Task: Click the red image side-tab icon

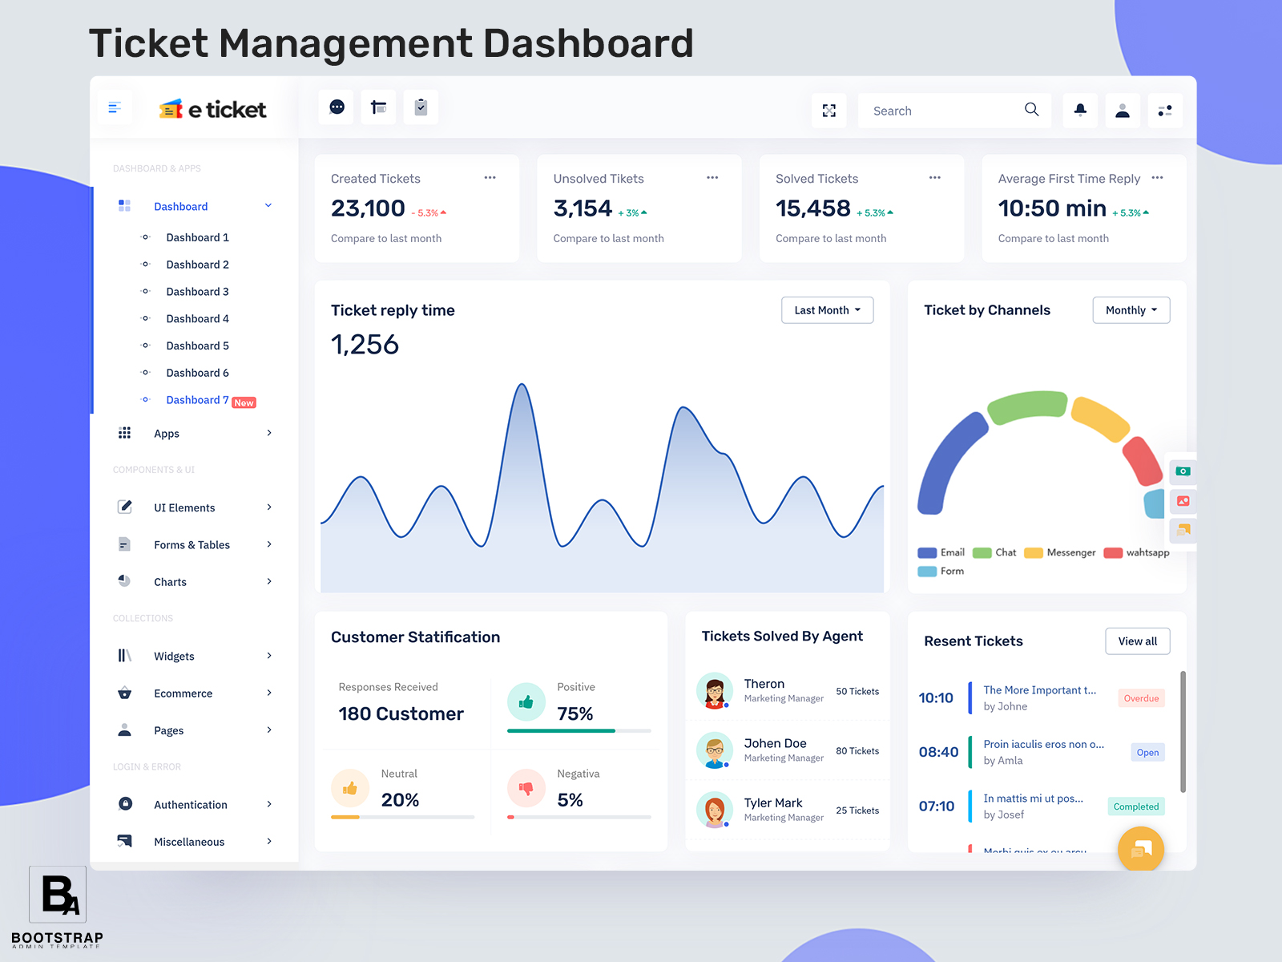Action: tap(1183, 501)
